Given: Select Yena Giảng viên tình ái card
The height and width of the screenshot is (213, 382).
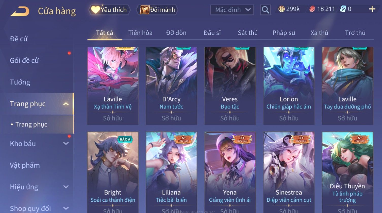Looking at the screenshot, I should (230, 172).
